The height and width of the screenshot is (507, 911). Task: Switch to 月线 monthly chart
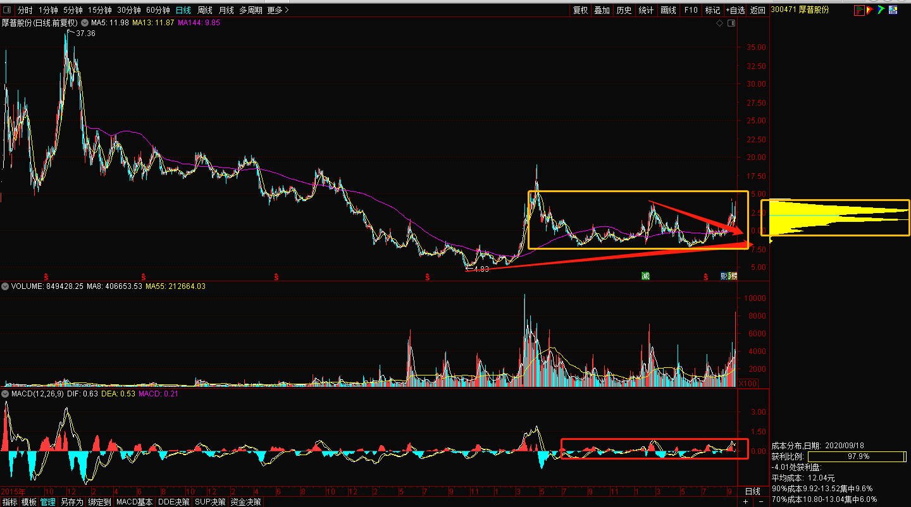click(x=226, y=10)
